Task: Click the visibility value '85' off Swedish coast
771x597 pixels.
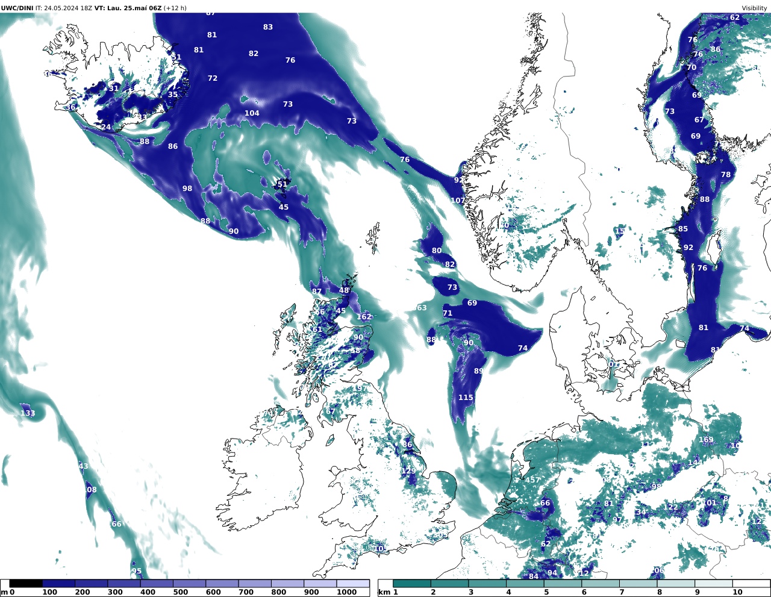Action: pyautogui.click(x=683, y=229)
